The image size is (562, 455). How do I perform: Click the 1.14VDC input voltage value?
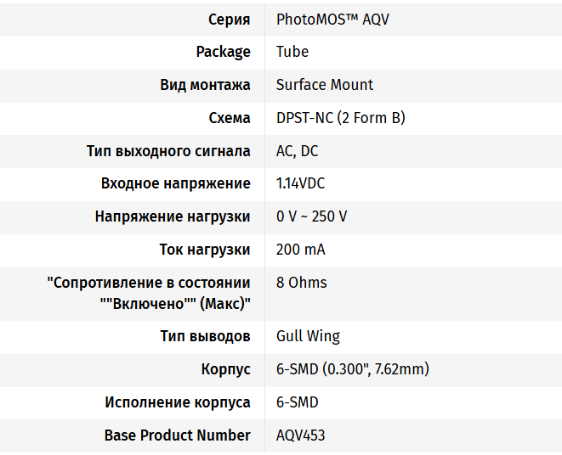[x=300, y=183]
